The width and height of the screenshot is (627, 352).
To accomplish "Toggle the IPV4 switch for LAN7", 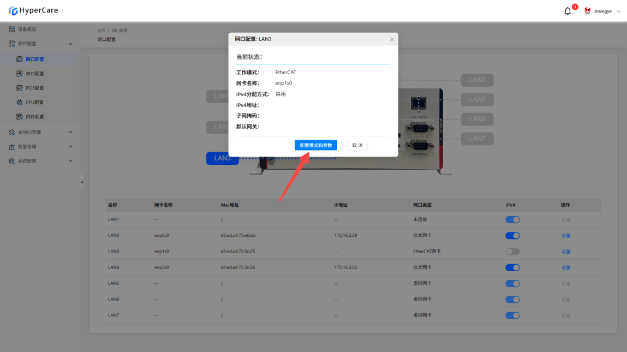I will click(512, 315).
